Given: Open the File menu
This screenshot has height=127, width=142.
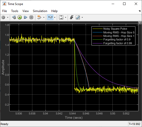Looking at the screenshot, I should pyautogui.click(x=5, y=11).
